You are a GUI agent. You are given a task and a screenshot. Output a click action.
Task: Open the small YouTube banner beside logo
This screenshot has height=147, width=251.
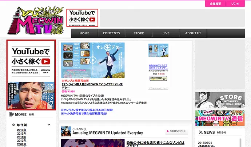pos(83,18)
